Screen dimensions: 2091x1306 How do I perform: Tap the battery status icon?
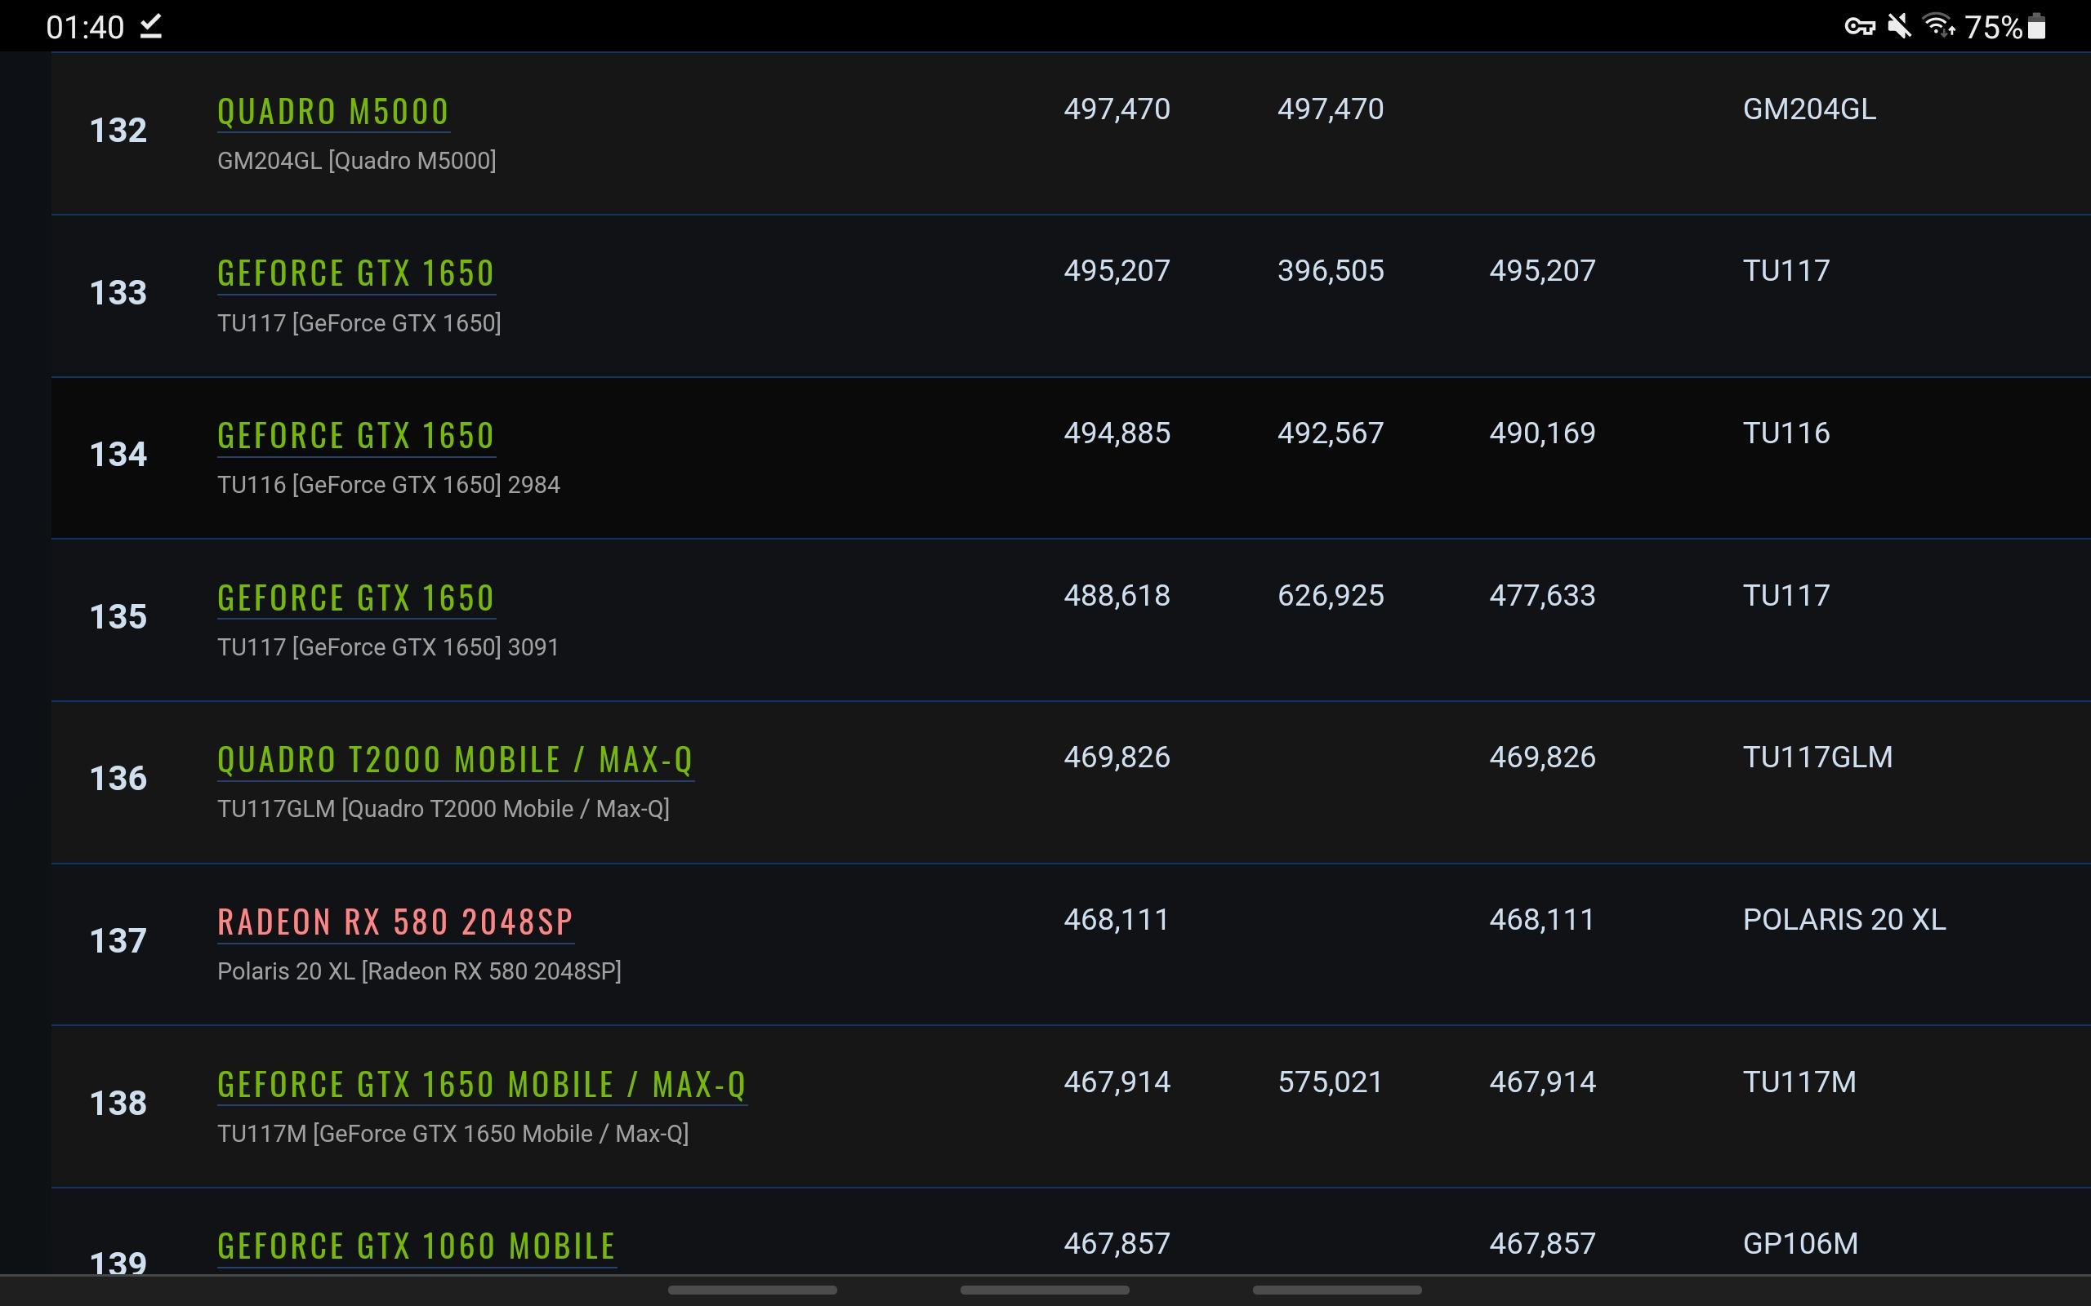tap(2036, 26)
